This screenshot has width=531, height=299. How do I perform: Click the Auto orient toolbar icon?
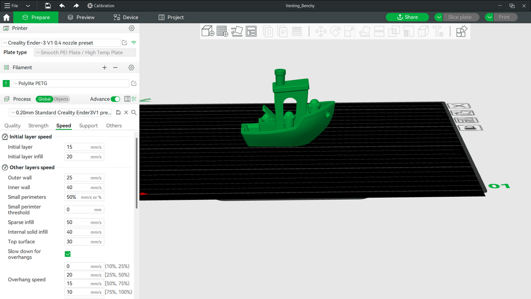tap(236, 31)
